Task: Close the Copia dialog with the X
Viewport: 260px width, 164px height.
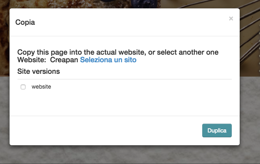Action: [231, 19]
